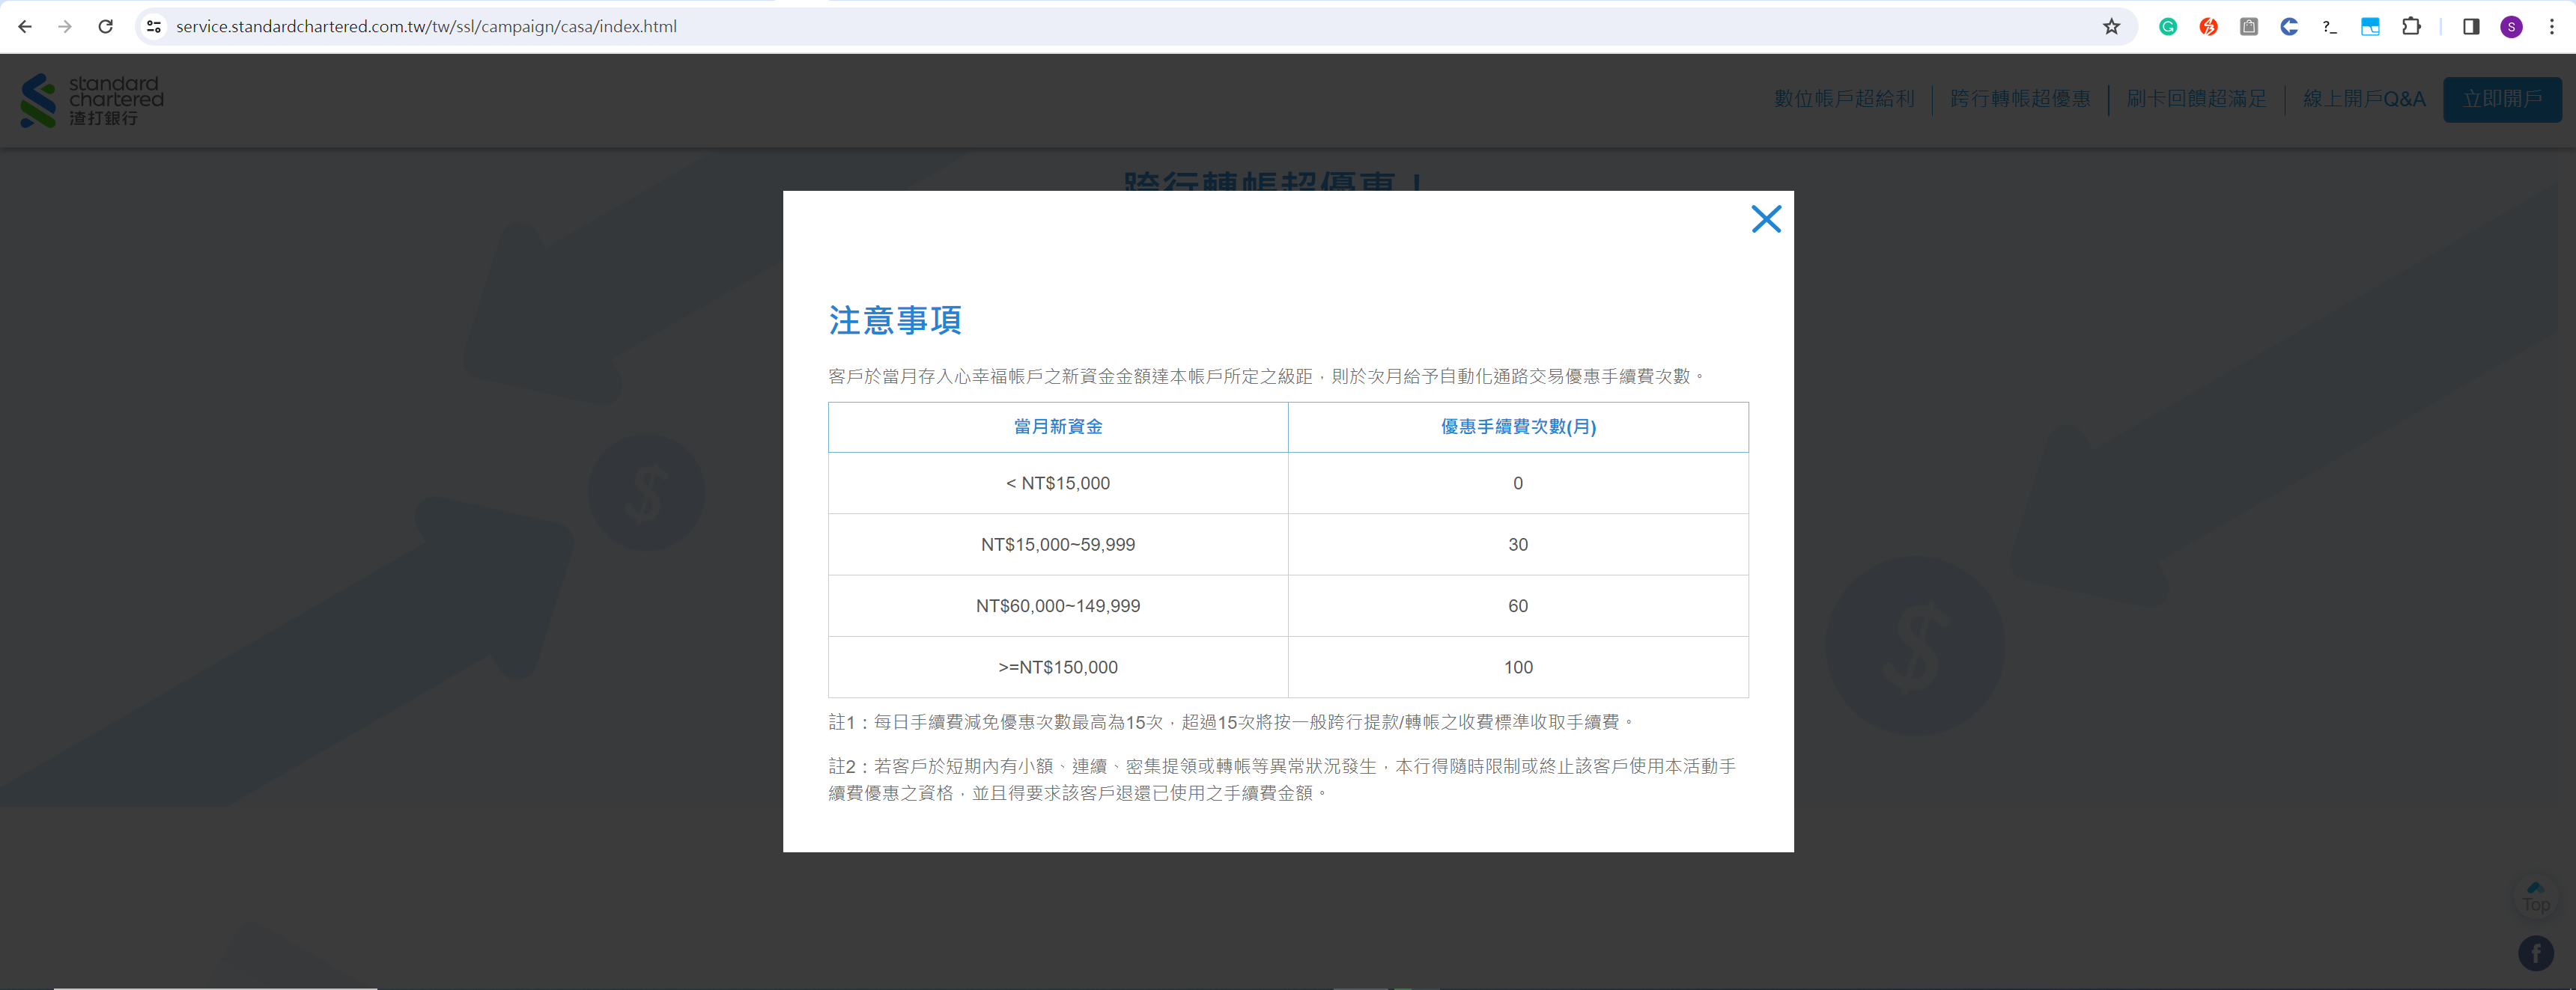2576x990 pixels.
Task: Click the 立即開戶 button
Action: click(x=2502, y=99)
